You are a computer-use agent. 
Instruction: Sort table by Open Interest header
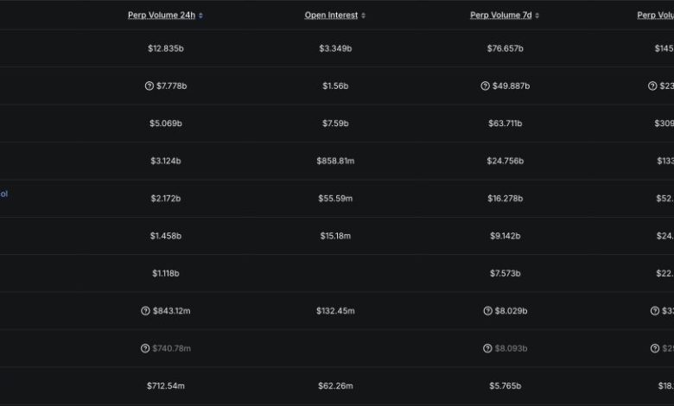pyautogui.click(x=331, y=16)
